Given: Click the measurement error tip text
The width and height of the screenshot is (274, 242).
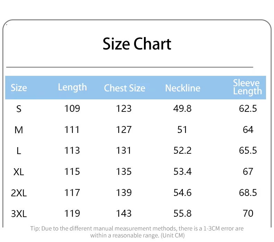Looking at the screenshot, I should point(137,232).
